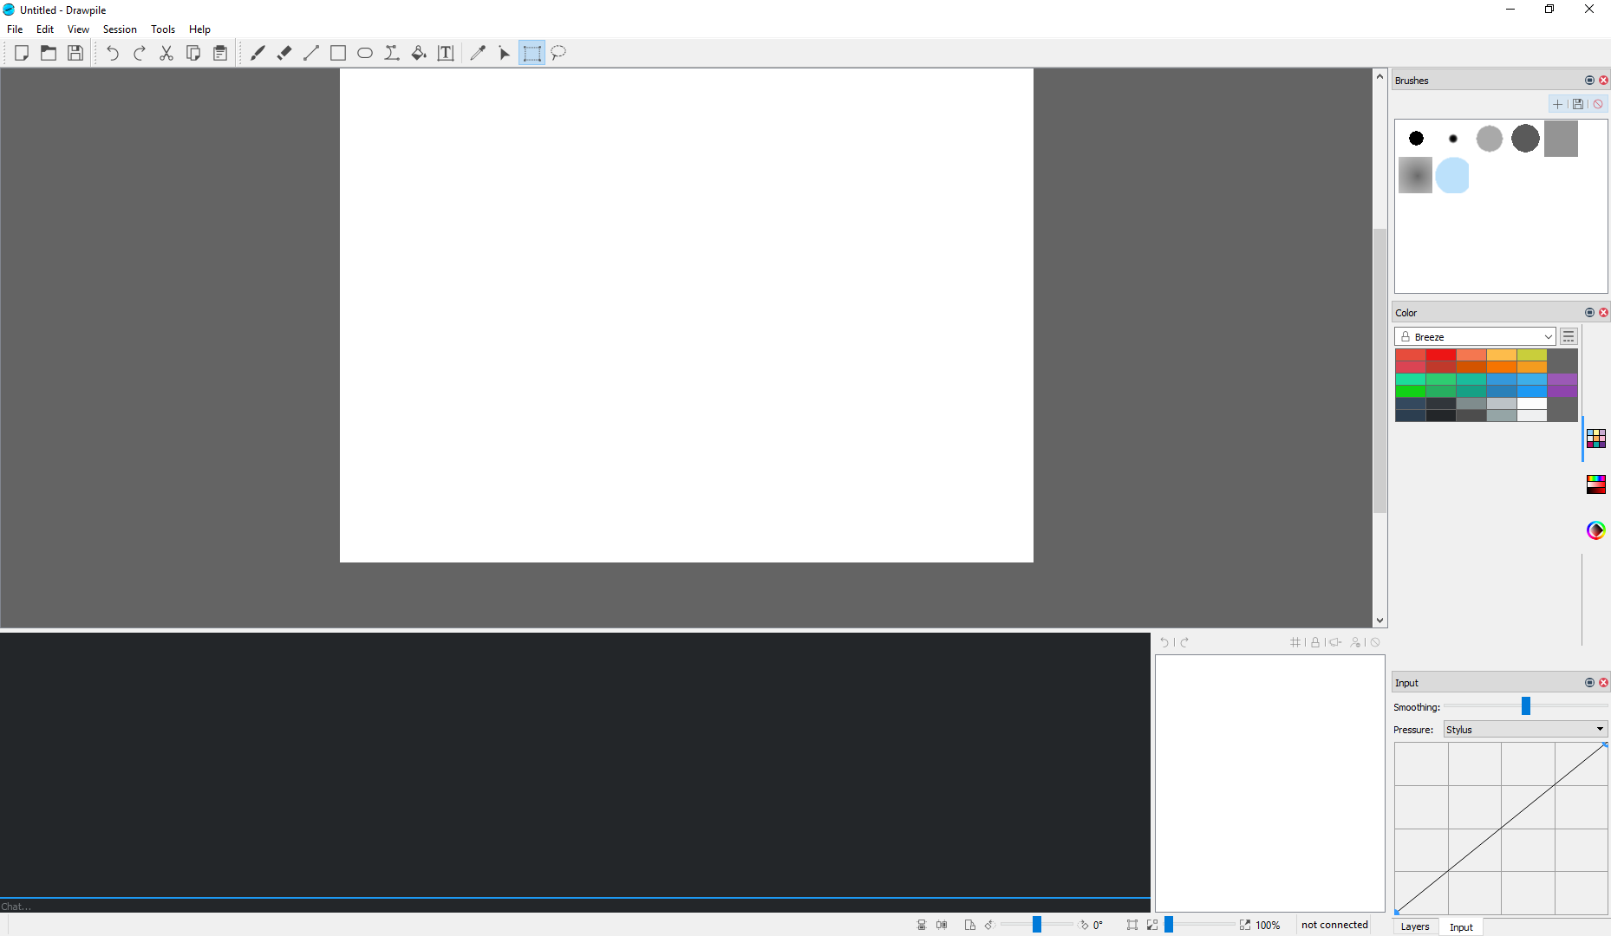Undo the last action in the toolbar
This screenshot has width=1611, height=936.
113,53
